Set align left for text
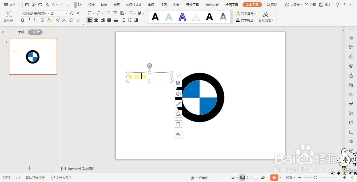357x182 pixels. click(90, 20)
